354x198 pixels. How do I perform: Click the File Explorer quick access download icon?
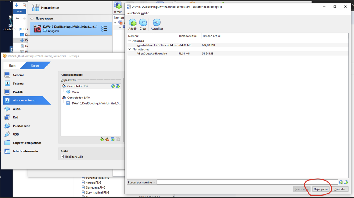click(17, 5)
